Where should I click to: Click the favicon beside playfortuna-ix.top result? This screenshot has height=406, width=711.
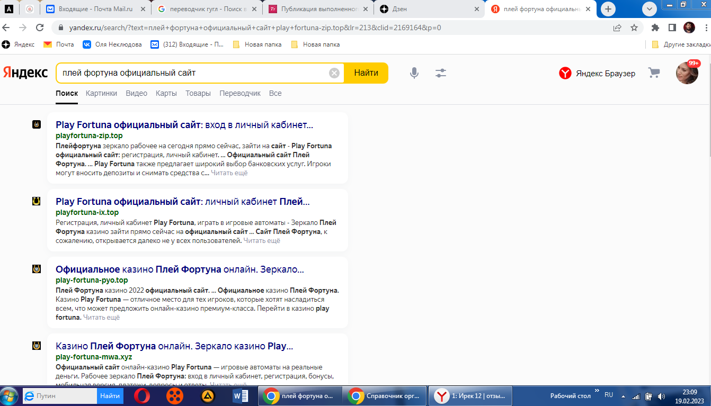click(x=37, y=201)
